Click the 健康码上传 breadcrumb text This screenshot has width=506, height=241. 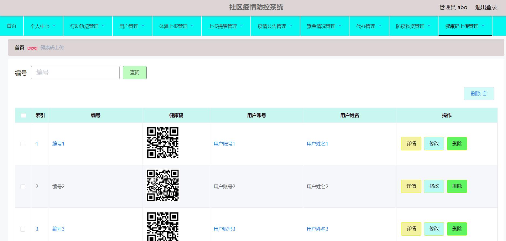coord(52,48)
